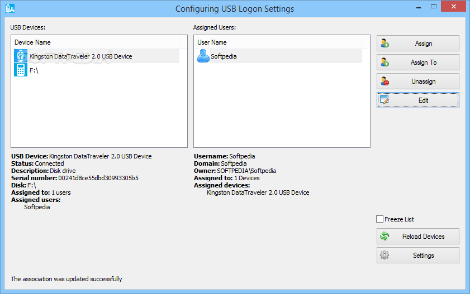This screenshot has width=470, height=294.
Task: Click Owner: SOFTPEDIA\Softpedia text
Action: click(235, 171)
